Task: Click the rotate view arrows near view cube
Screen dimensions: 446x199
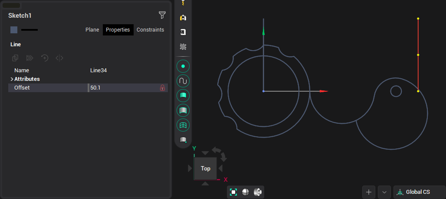Action: tap(219, 152)
